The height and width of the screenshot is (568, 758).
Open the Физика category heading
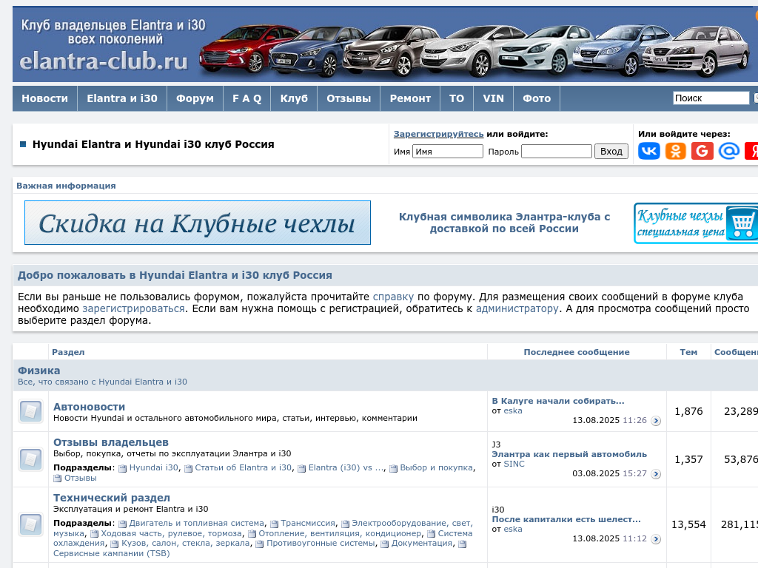pyautogui.click(x=38, y=371)
